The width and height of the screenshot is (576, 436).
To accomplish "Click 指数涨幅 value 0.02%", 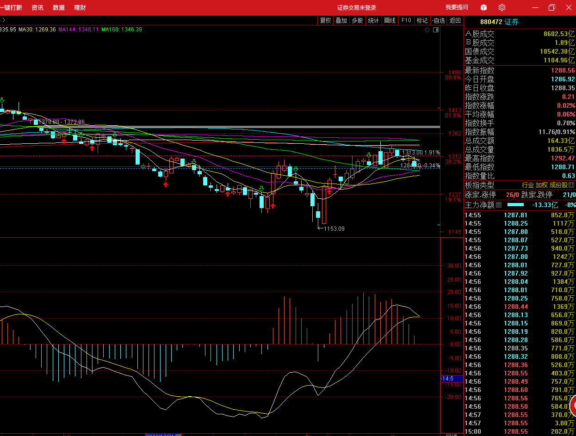I will coord(566,105).
